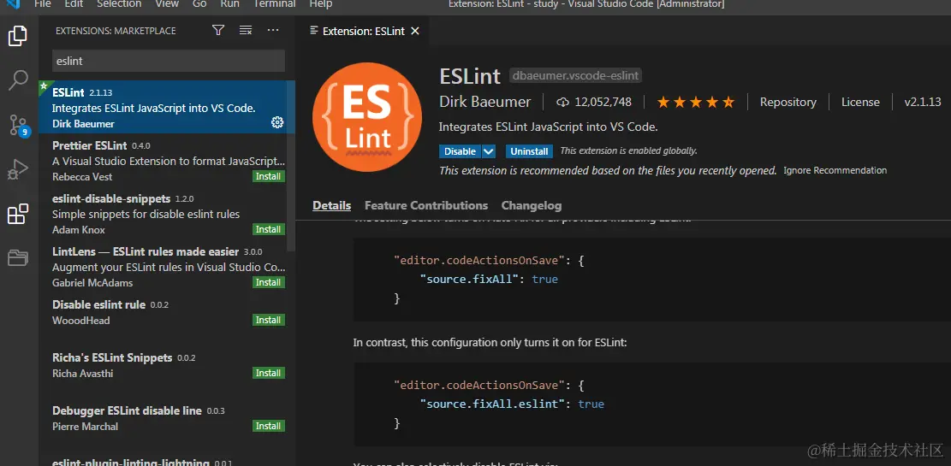Open the folder-shaped icon below Extensions
951x466 pixels.
point(18,258)
